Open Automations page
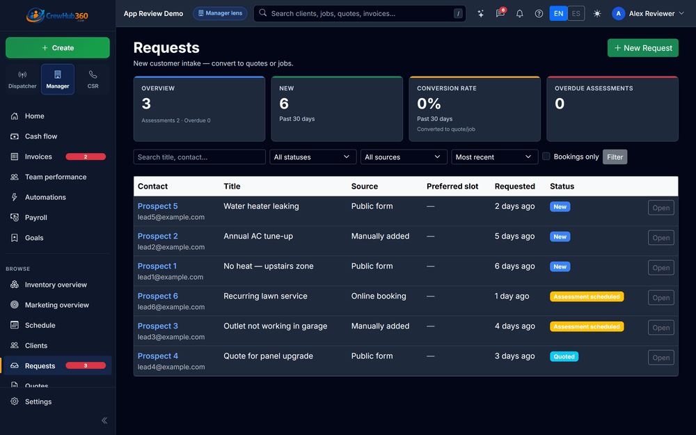 (58, 197)
